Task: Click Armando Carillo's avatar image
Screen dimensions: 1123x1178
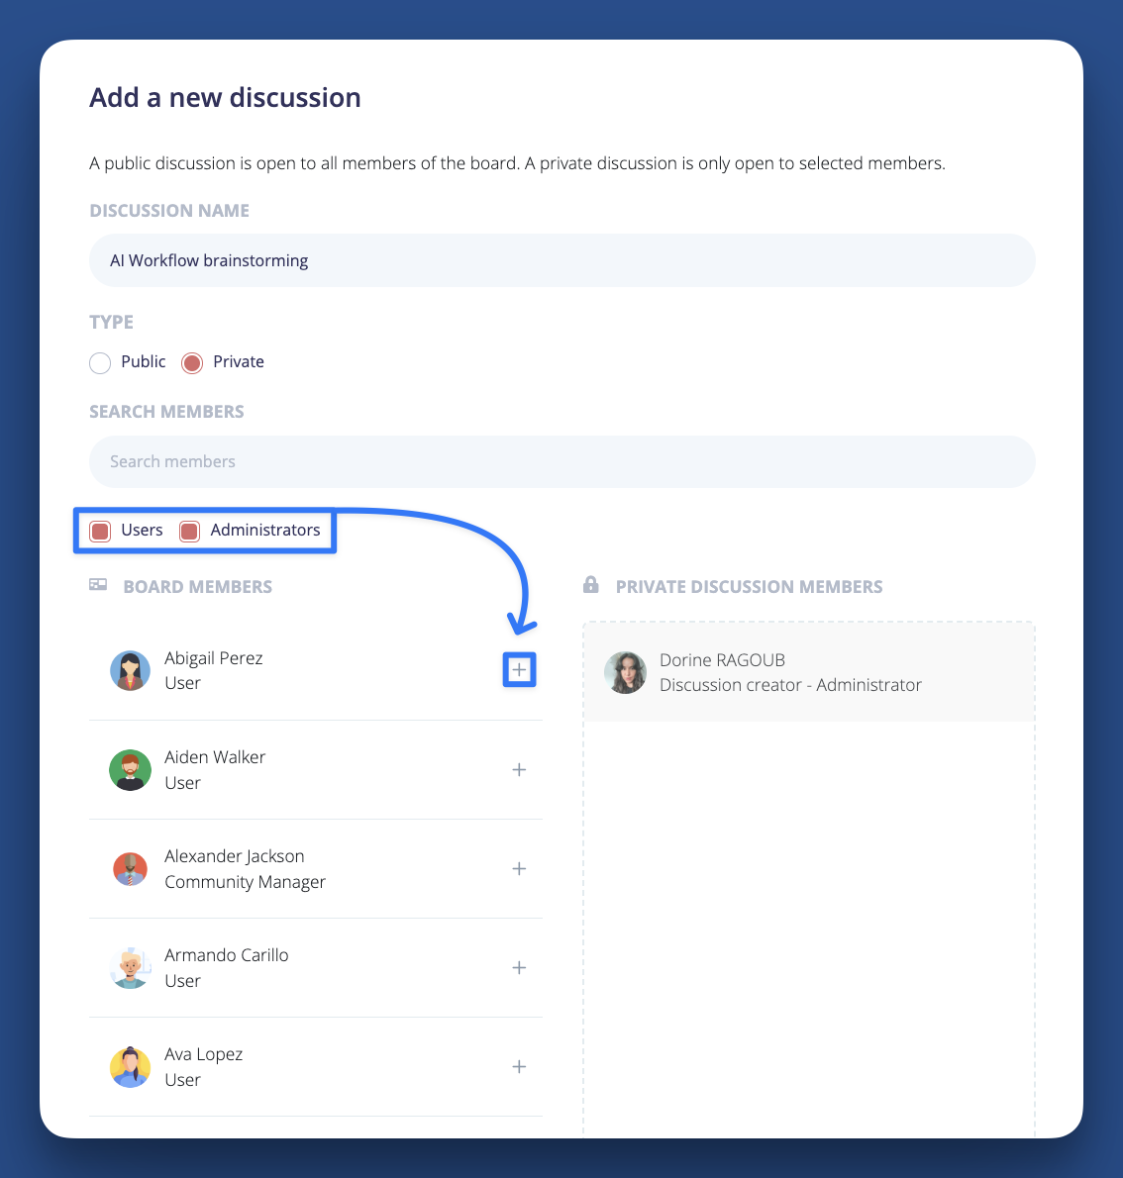Action: tap(130, 968)
